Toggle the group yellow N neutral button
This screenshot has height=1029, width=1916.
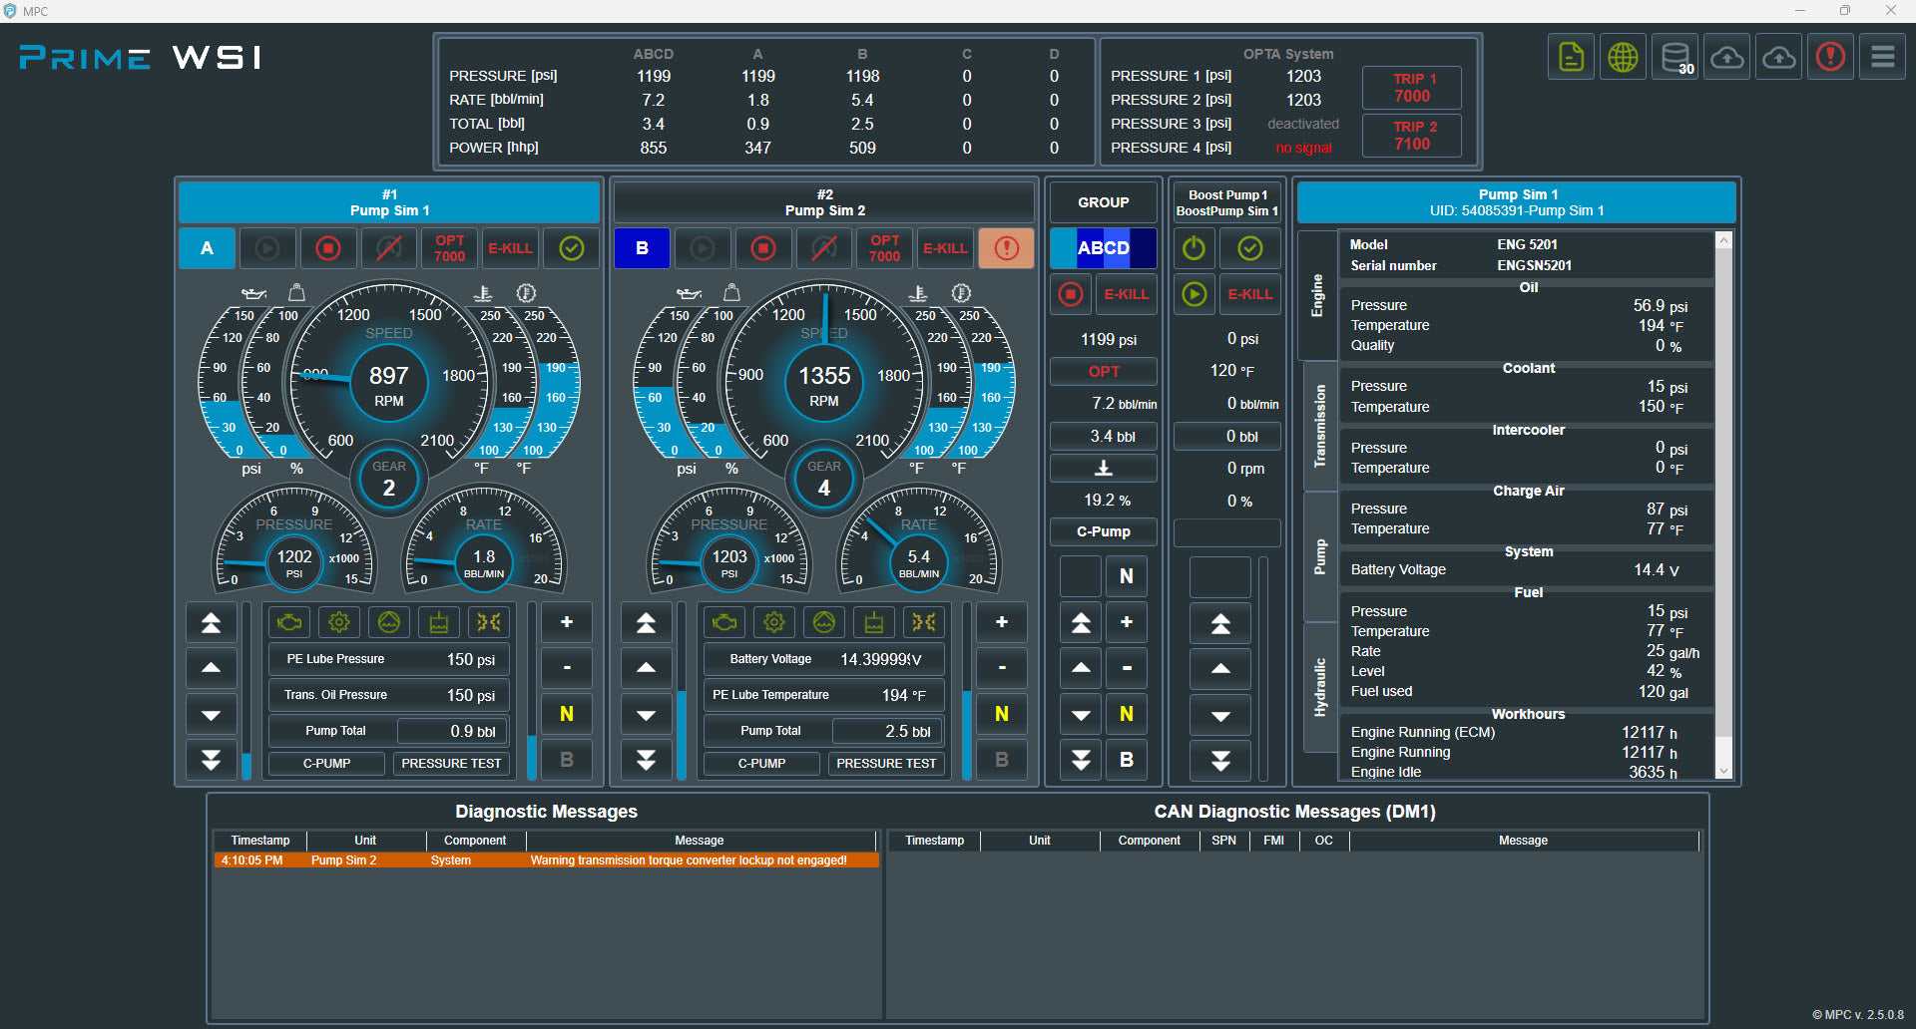[1127, 714]
